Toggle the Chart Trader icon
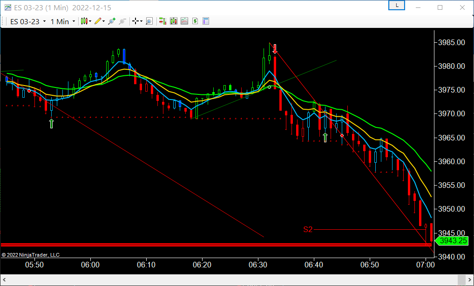Image resolution: width=474 pixels, height=286 pixels. (x=163, y=21)
